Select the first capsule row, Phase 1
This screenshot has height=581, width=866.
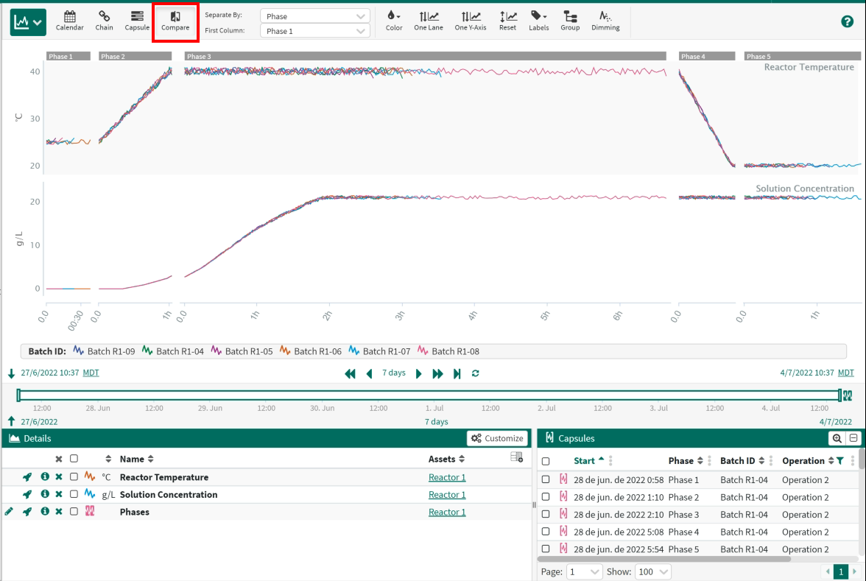tap(546, 480)
